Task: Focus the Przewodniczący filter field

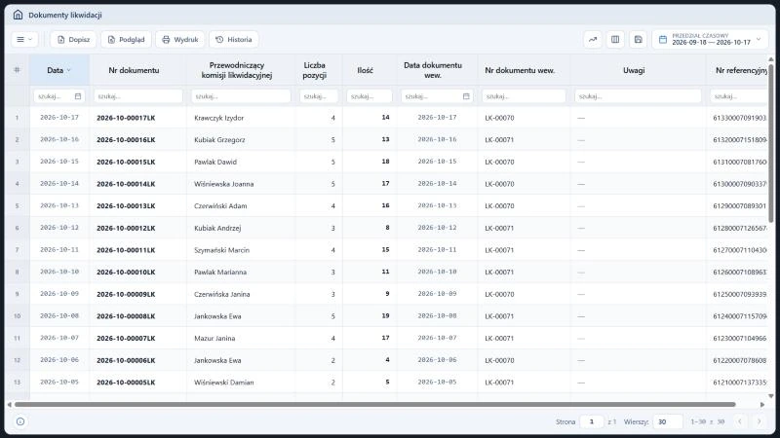Action: (x=241, y=96)
